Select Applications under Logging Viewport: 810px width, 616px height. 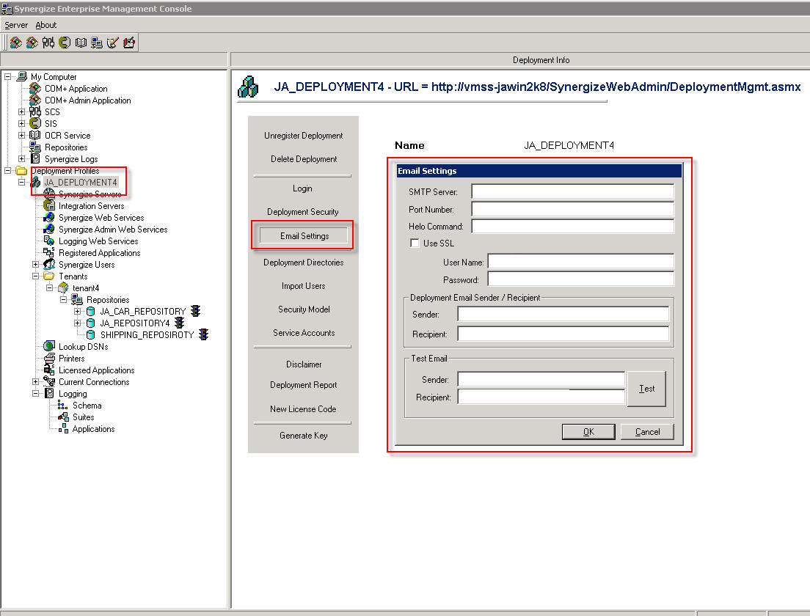click(93, 428)
